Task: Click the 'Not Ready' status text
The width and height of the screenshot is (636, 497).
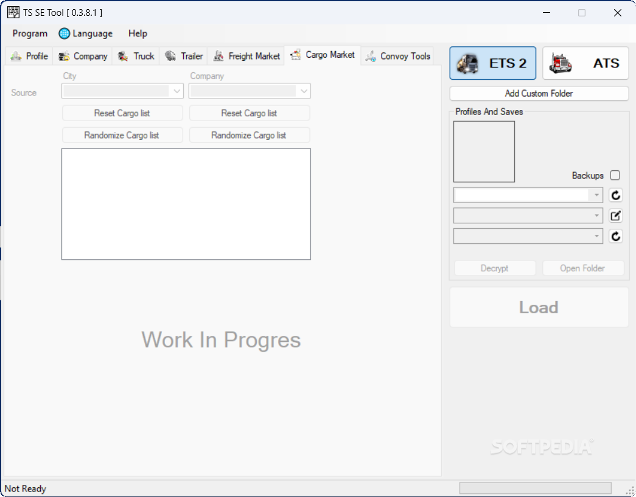Action: coord(25,488)
